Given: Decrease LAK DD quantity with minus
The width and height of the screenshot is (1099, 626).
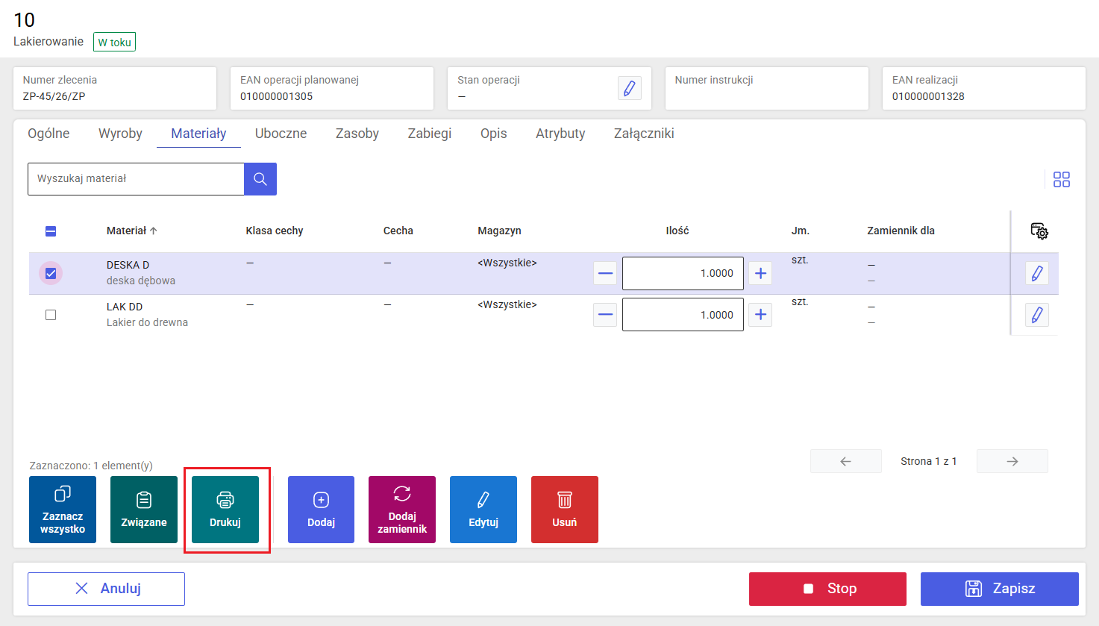Looking at the screenshot, I should [606, 315].
